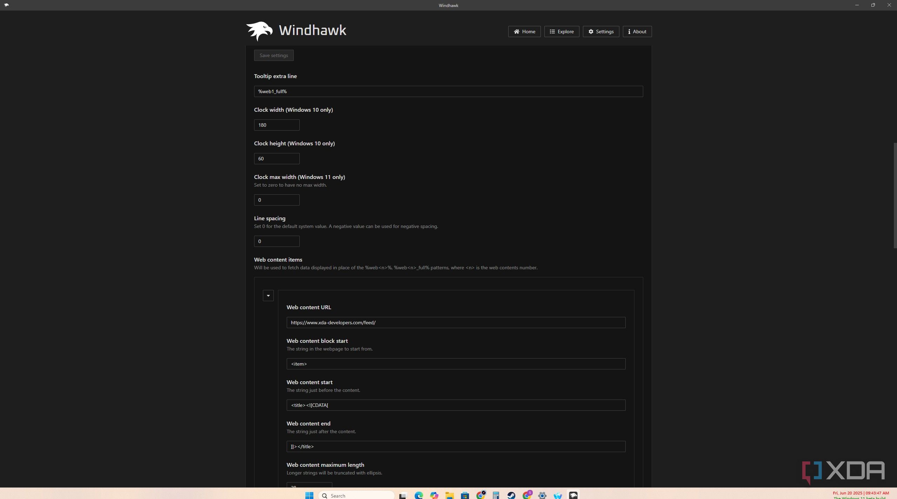
Task: Open Copilot from the taskbar
Action: 434,495
